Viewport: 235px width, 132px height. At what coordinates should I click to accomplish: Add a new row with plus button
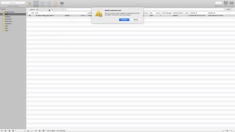[x=28, y=131]
